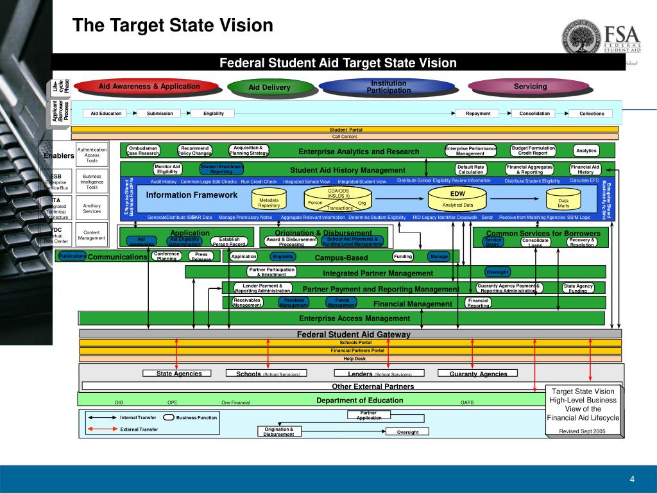The image size is (657, 493).
Task: Click the Schools Portal bar
Action: pyautogui.click(x=350, y=343)
